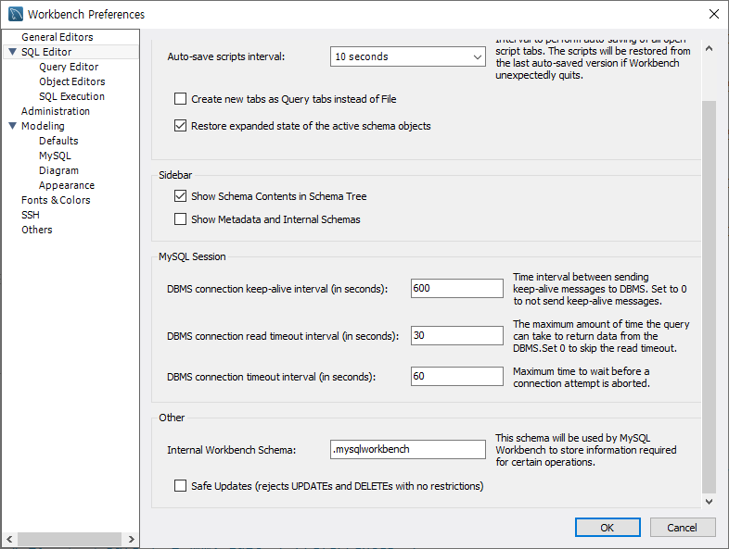Select SQL Editor in the tree
Screen dimensions: 729x549
pyautogui.click(x=46, y=52)
